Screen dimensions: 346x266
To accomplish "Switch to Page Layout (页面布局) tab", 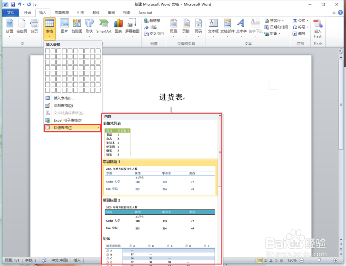I will tap(62, 12).
